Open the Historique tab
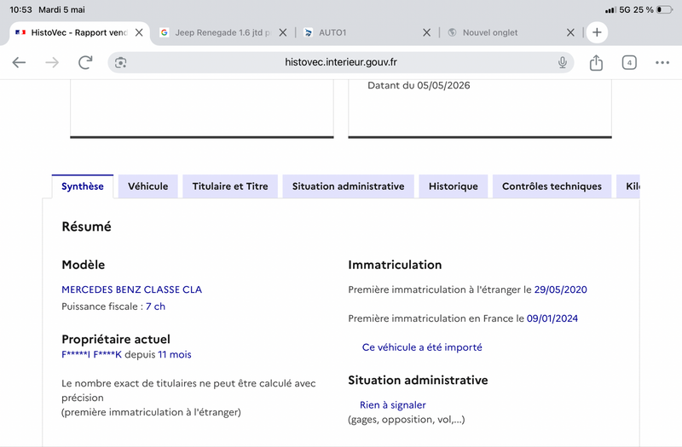This screenshot has width=682, height=447. (454, 186)
